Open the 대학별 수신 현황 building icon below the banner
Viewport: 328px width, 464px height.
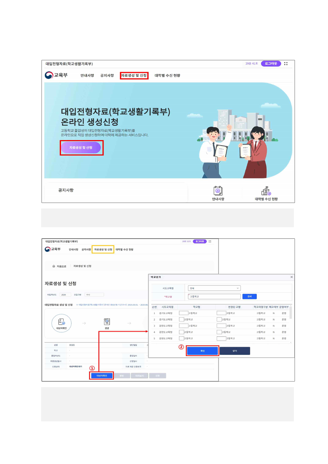coord(266,191)
